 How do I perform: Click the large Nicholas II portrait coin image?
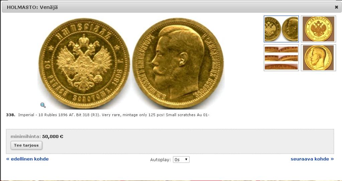[x=178, y=63]
